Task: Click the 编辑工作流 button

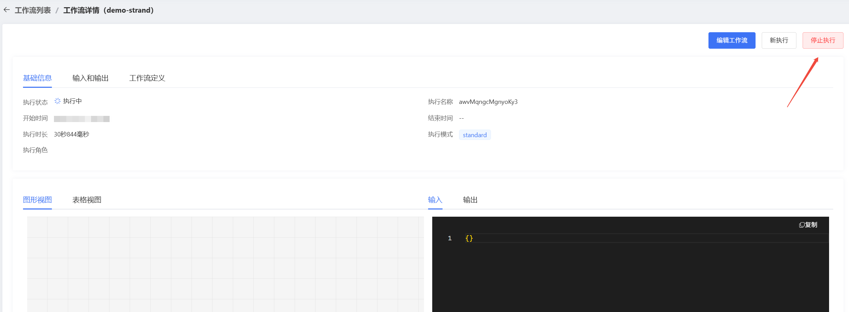Action: point(732,40)
